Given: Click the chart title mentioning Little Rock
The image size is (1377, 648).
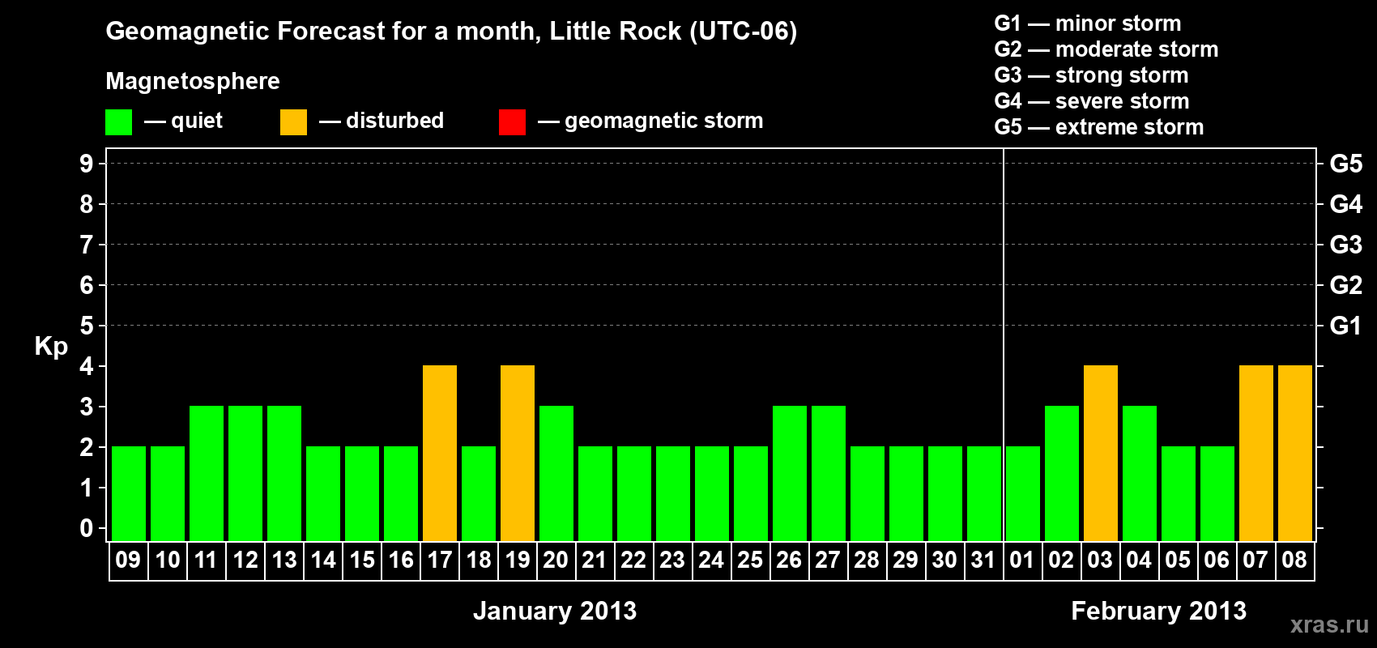Looking at the screenshot, I should pyautogui.click(x=451, y=32).
